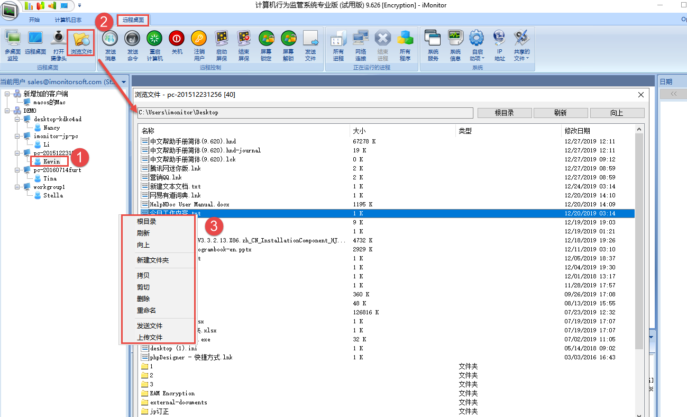
Task: Choose 新建文件夹 from the context menu
Action: pos(152,260)
